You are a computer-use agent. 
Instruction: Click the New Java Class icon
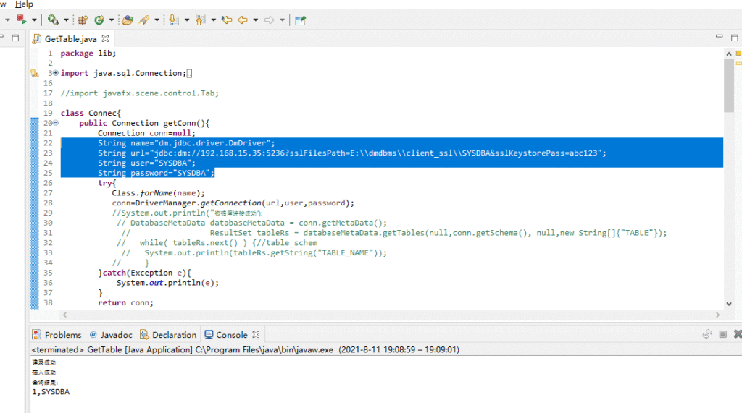pos(99,20)
